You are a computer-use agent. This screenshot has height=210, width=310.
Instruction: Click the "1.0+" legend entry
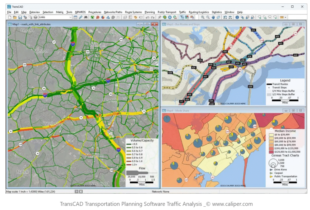tap(134, 165)
